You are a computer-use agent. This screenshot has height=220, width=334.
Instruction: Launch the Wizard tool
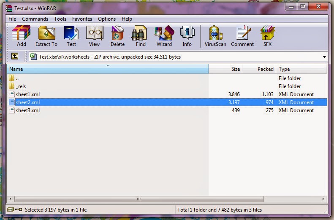click(x=164, y=36)
